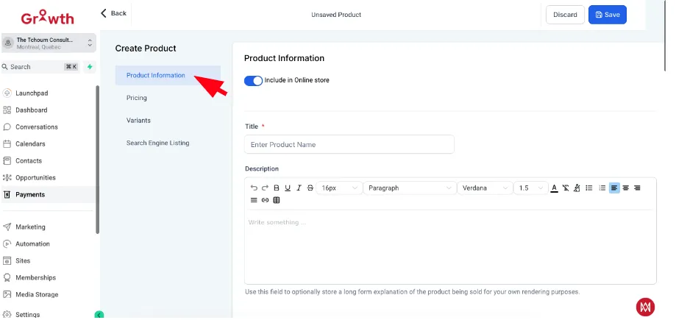Apply underline formatting in the editor
The image size is (676, 320).
[288, 188]
